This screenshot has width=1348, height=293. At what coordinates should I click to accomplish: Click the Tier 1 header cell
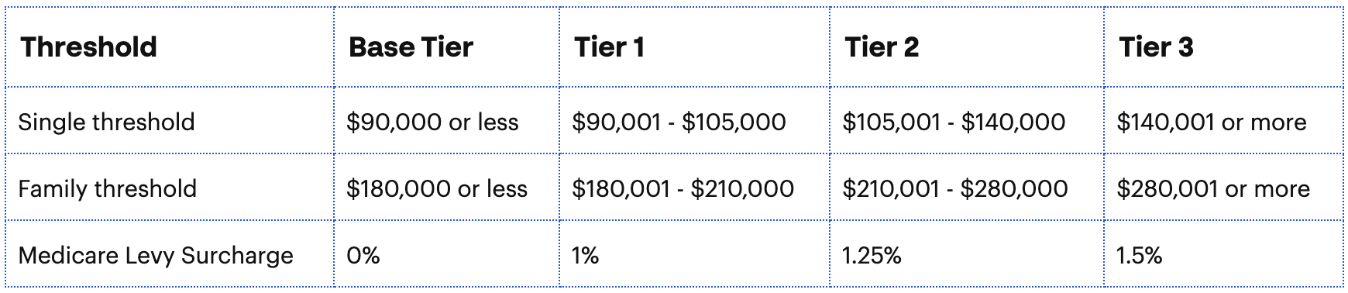[x=695, y=47]
